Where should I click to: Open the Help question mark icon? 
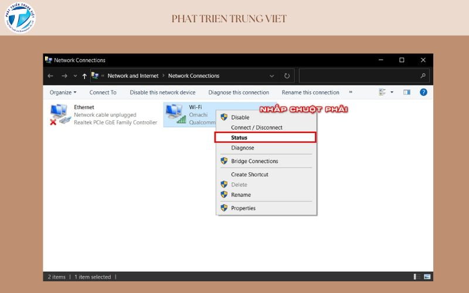pos(423,92)
